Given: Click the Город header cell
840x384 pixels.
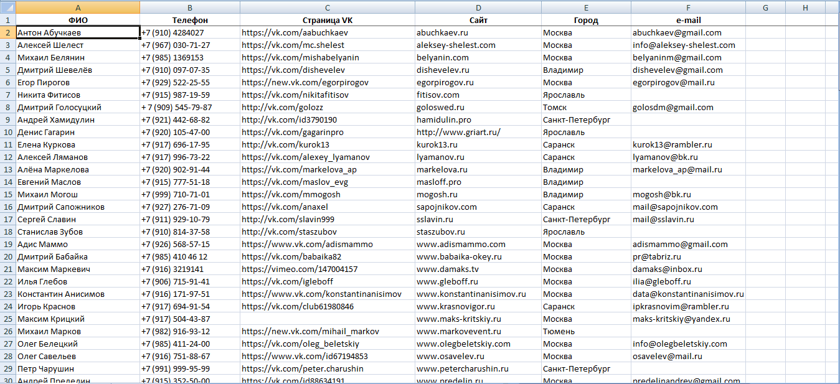Looking at the screenshot, I should tap(586, 20).
